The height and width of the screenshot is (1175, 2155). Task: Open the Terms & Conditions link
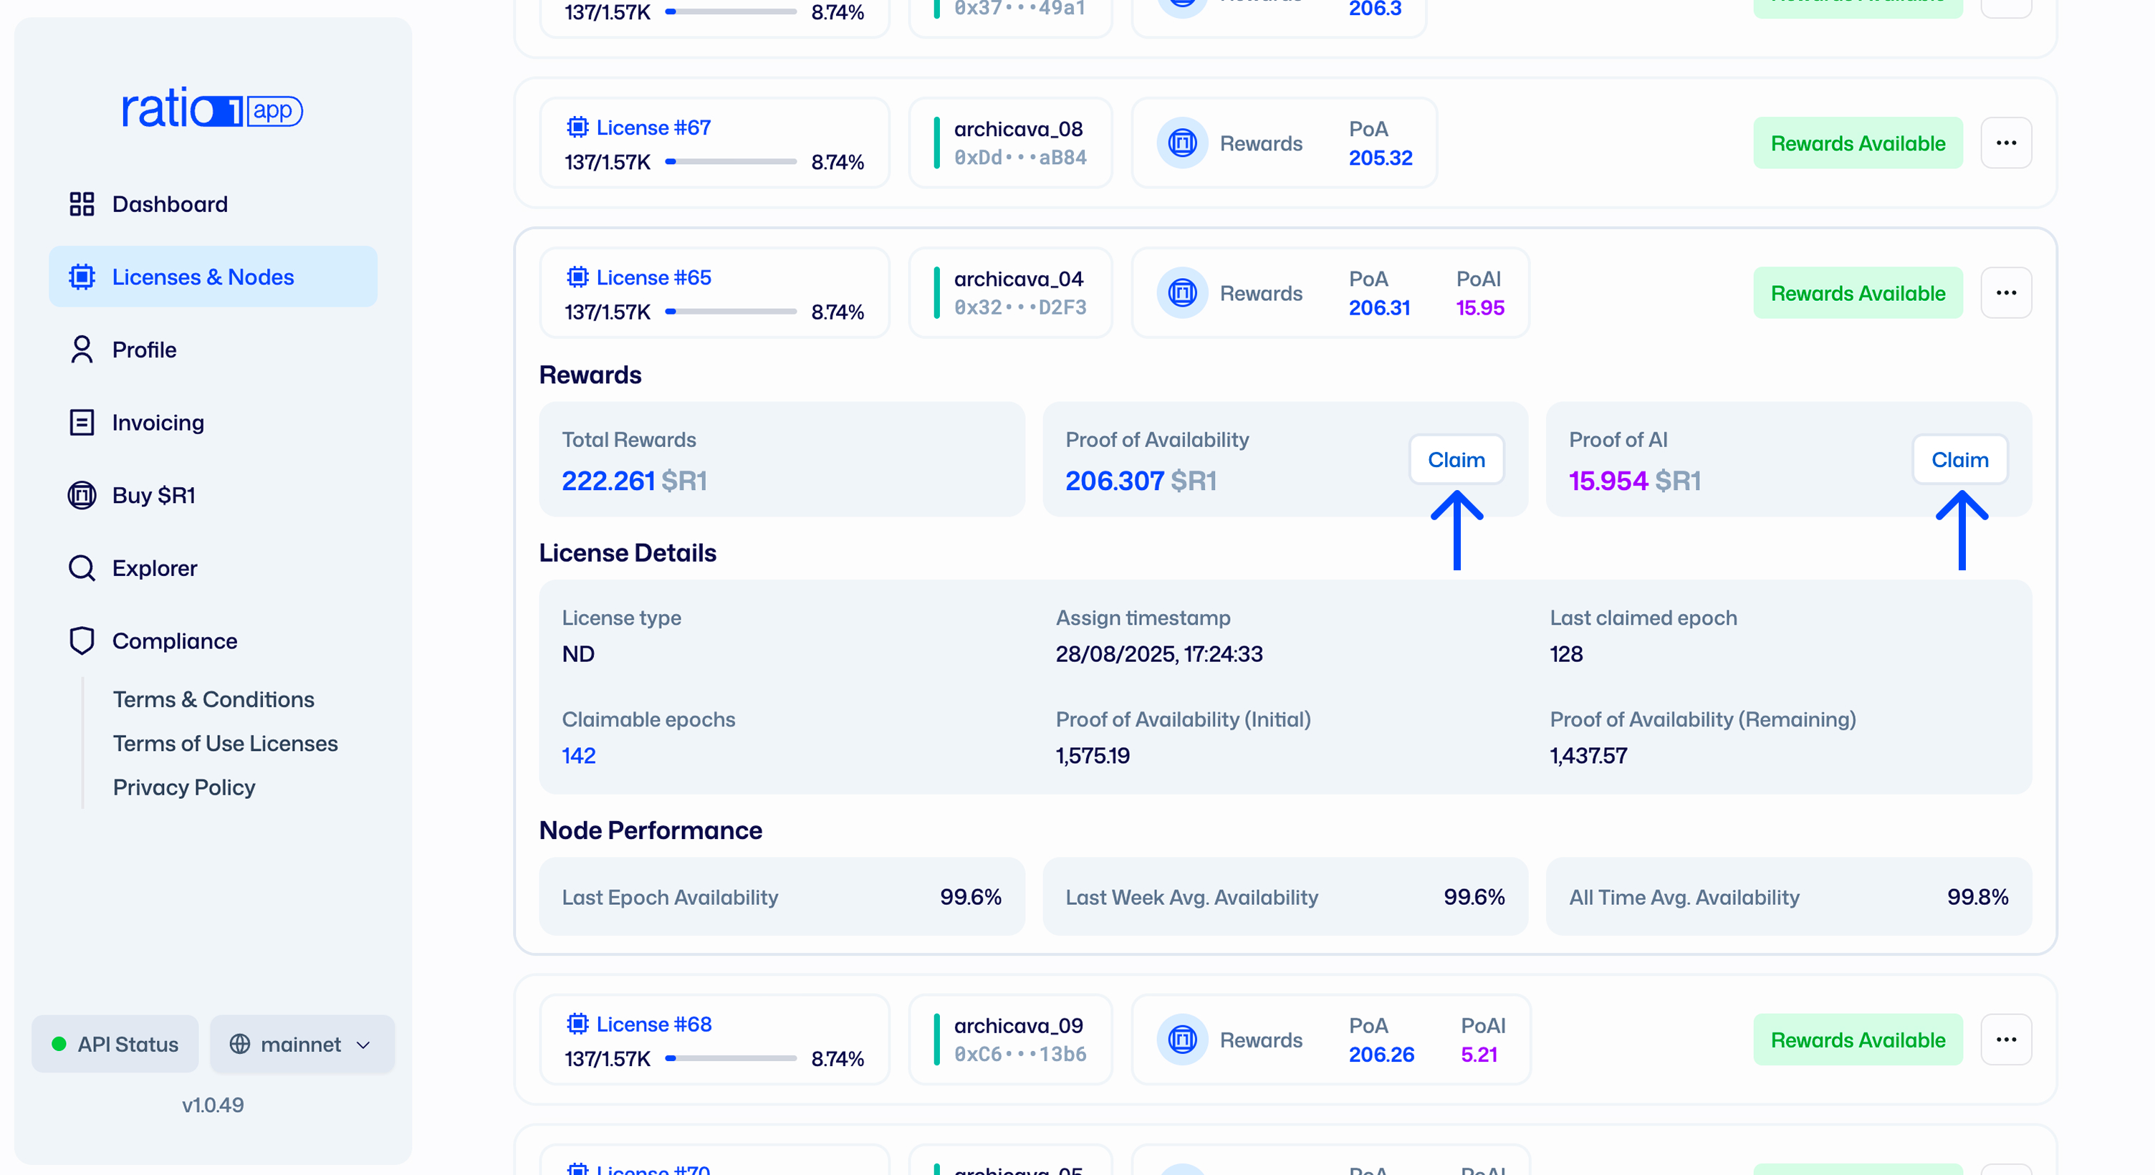[x=213, y=700]
